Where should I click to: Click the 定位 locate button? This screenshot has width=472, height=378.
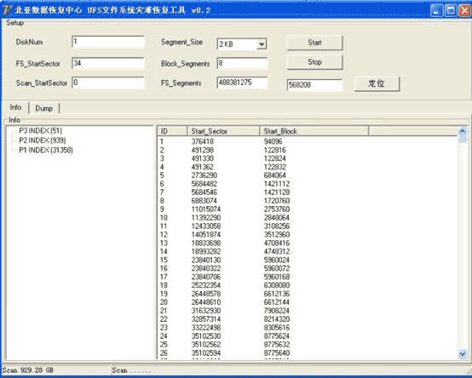[377, 83]
